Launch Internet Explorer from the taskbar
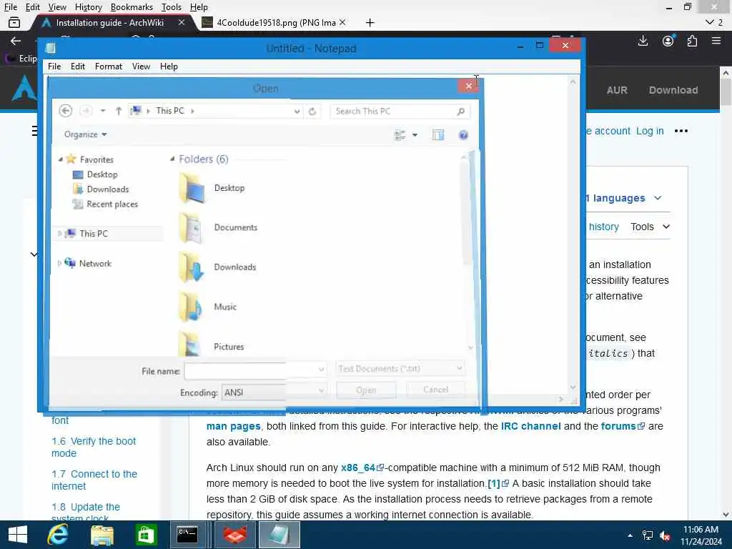The height and width of the screenshot is (549, 732). [58, 535]
